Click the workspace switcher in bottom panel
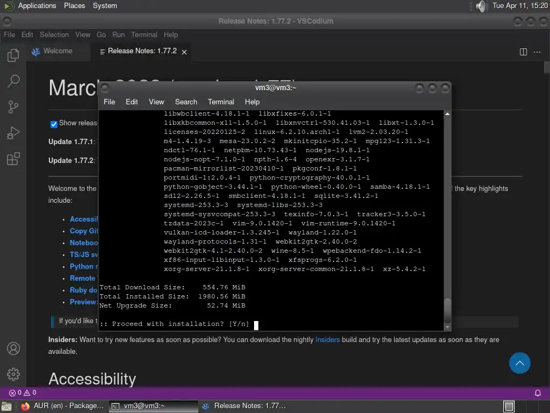 [509, 407]
